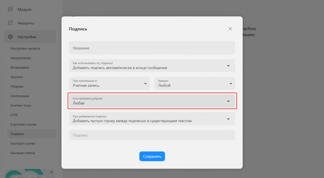
Task: Open the Вотермарки section
Action: point(20,68)
